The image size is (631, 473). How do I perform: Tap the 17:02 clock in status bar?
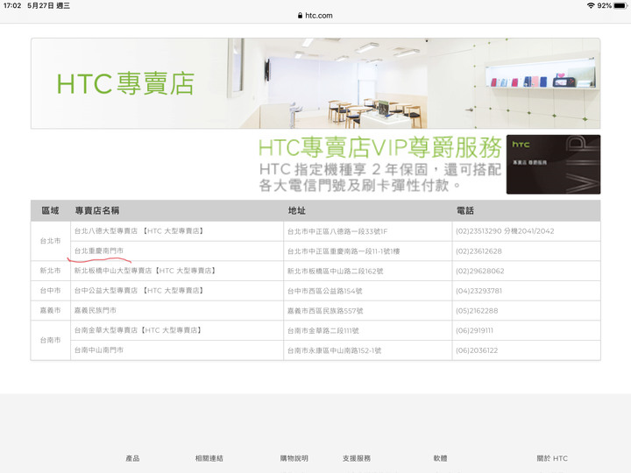click(x=12, y=5)
